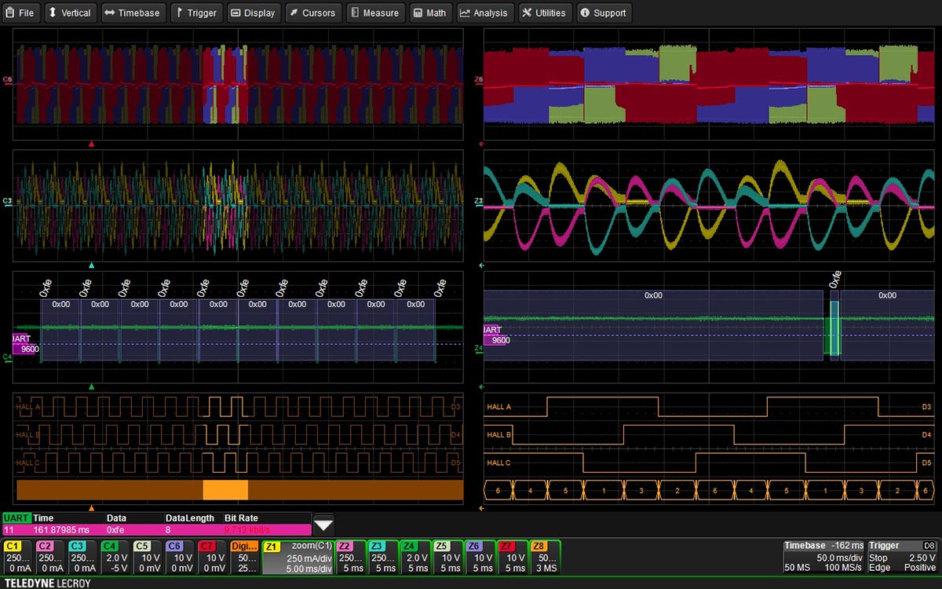Select the C6 channel descriptor box

[178, 557]
